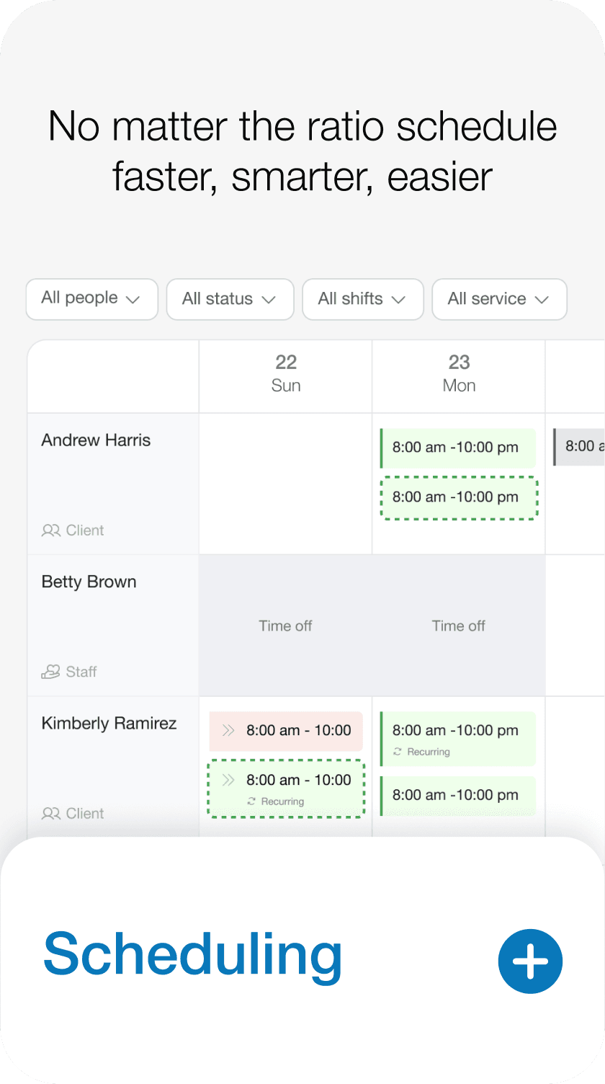Expand the All status dropdown
This screenshot has width=605, height=1084.
(x=230, y=299)
